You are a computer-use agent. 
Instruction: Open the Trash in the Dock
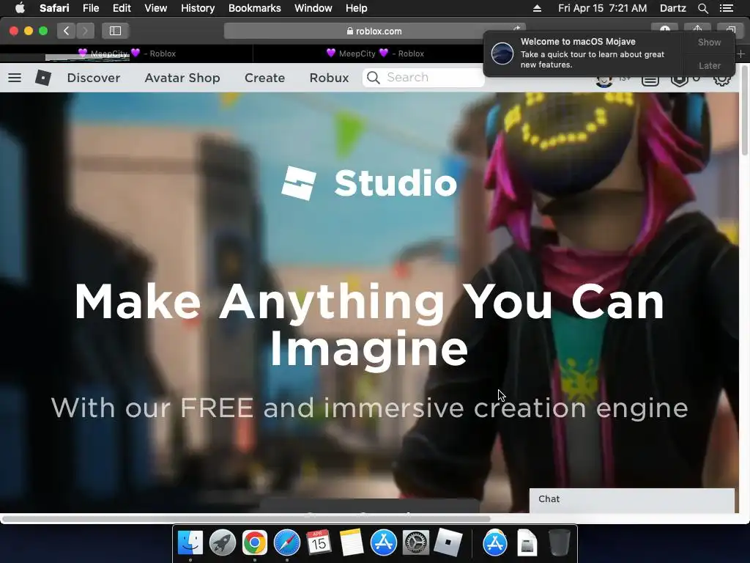tap(559, 542)
